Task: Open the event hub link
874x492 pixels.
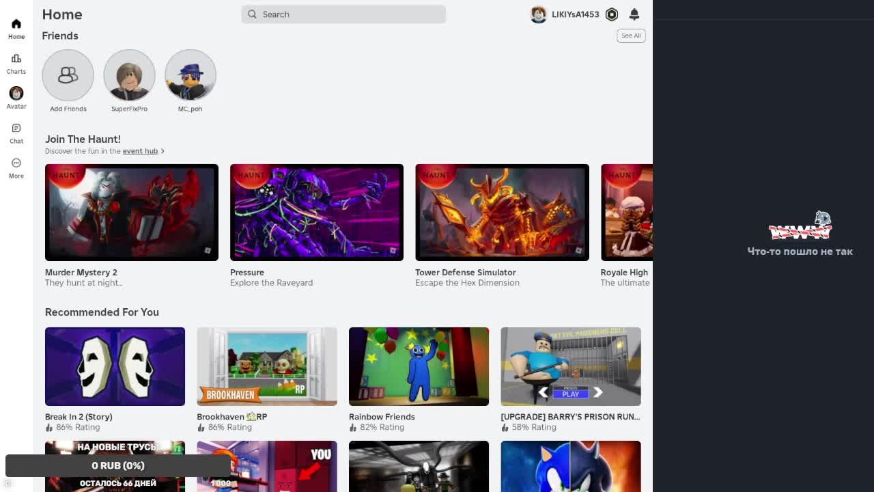Action: tap(140, 151)
